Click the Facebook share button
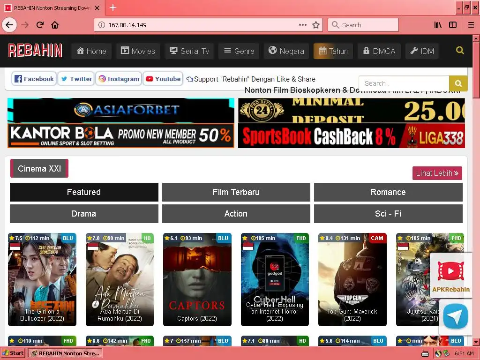This screenshot has height=360, width=480. point(34,79)
